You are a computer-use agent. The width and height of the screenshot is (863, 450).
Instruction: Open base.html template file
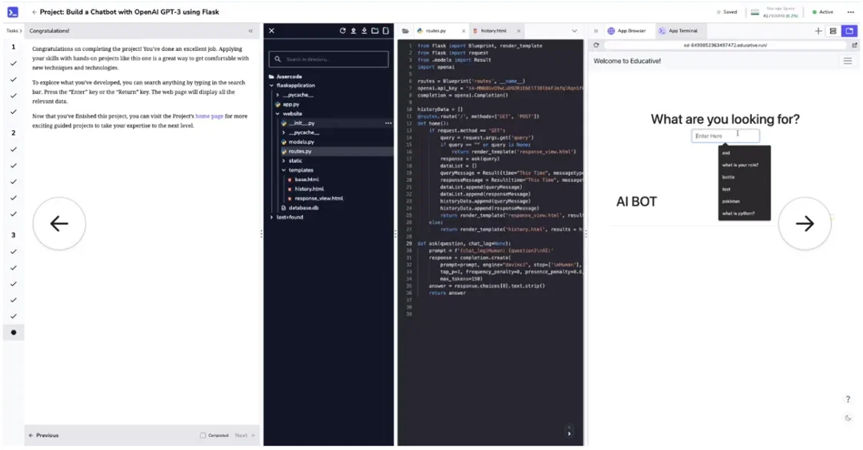tap(307, 180)
